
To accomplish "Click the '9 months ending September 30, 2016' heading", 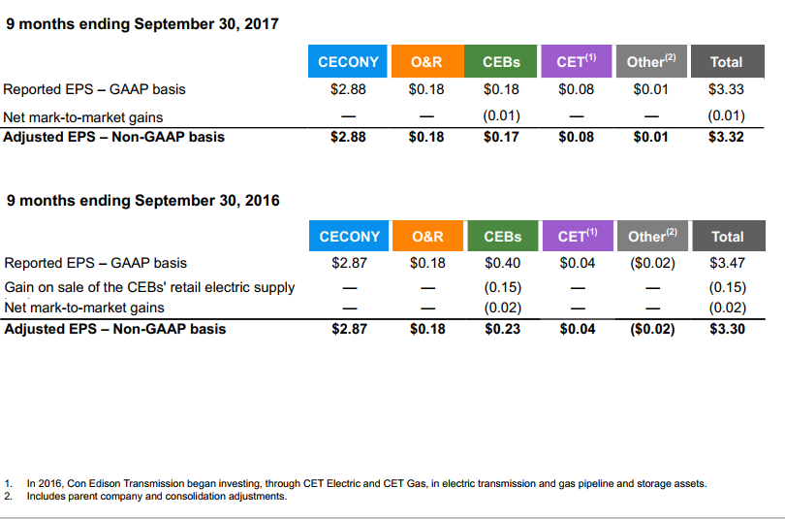I will [143, 201].
